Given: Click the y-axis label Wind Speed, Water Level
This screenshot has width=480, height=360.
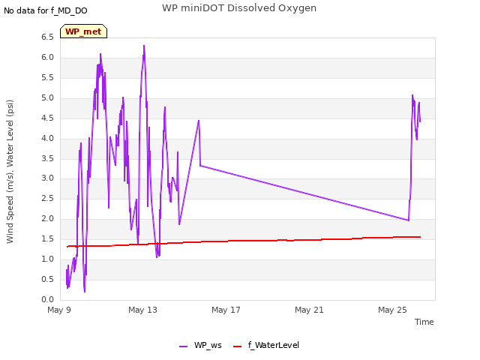Looking at the screenshot, I should coord(10,172).
